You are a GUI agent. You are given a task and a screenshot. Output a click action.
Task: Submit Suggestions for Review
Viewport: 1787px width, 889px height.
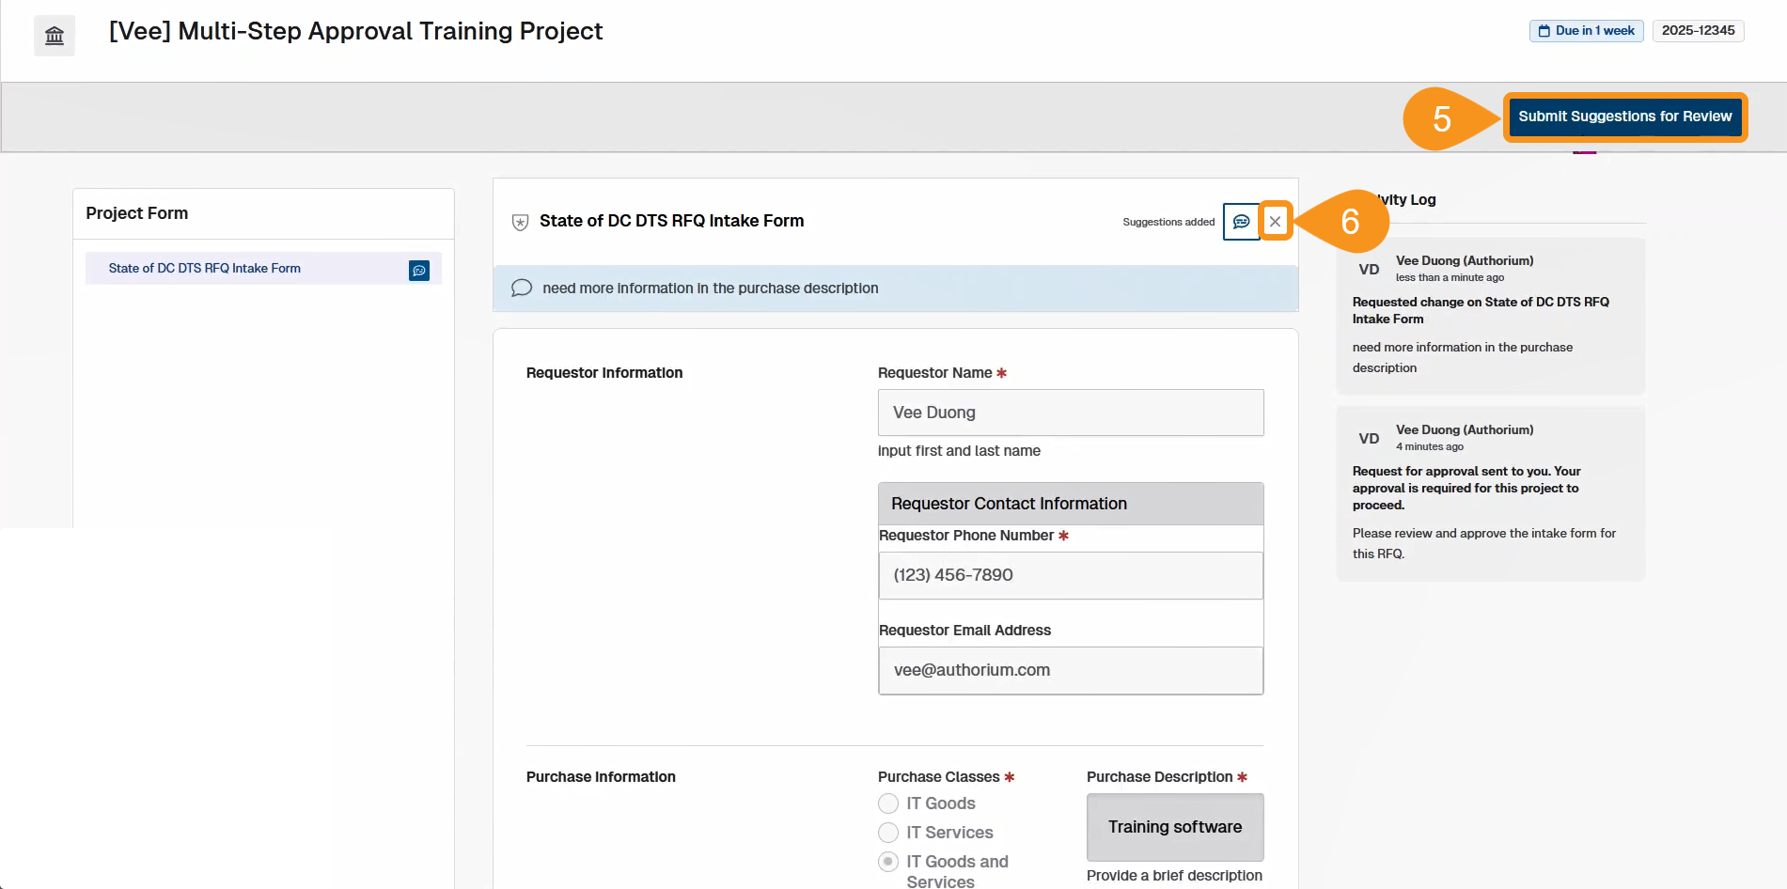point(1624,117)
